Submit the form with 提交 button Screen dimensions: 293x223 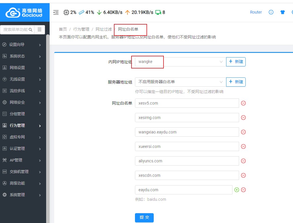coord(144,218)
